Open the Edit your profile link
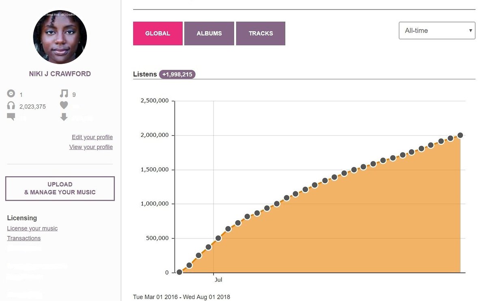Image resolution: width=487 pixels, height=301 pixels. click(92, 137)
